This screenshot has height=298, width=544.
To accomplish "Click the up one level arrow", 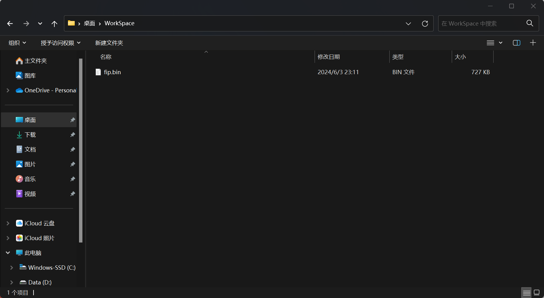I will click(54, 24).
